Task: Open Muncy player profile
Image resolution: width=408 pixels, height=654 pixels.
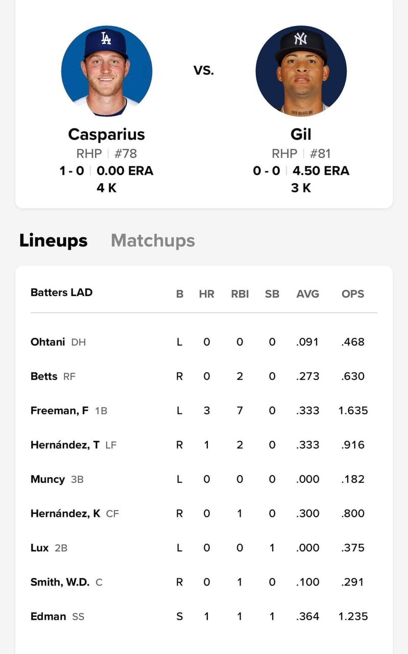Action: tap(47, 479)
